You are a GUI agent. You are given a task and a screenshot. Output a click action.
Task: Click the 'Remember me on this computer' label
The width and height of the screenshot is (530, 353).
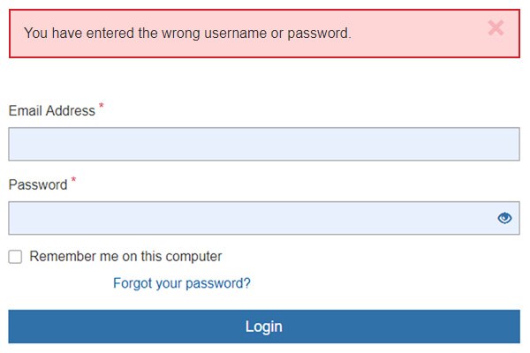(x=125, y=257)
